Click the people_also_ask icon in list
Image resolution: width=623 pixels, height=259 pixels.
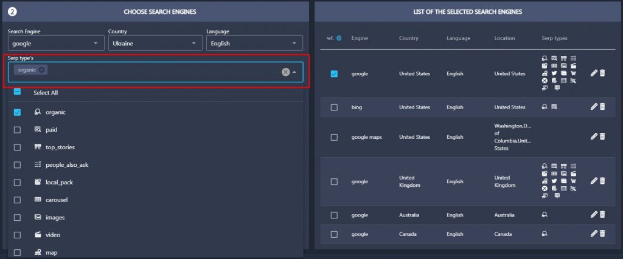pyautogui.click(x=38, y=164)
